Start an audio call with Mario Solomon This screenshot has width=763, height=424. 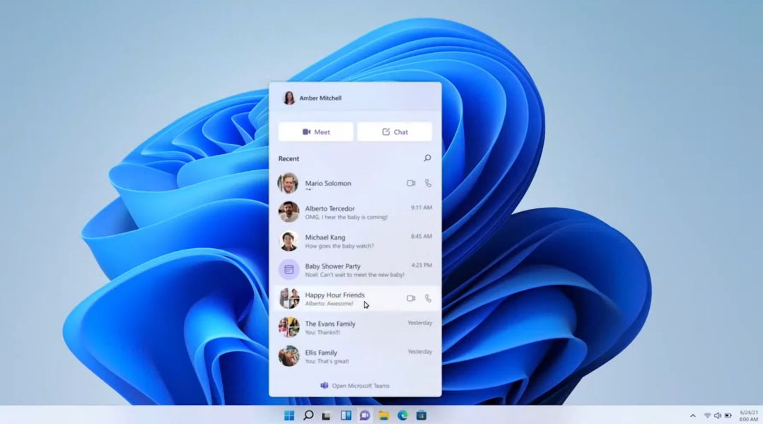(x=429, y=182)
